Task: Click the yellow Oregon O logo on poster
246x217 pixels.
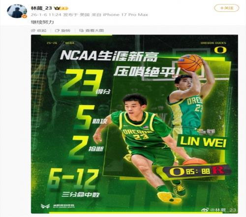Action: (220, 50)
